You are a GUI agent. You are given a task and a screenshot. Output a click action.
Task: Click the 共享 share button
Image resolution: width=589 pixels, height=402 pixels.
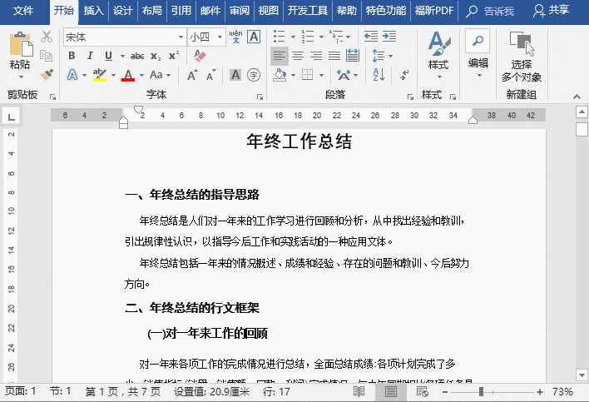pos(552,11)
